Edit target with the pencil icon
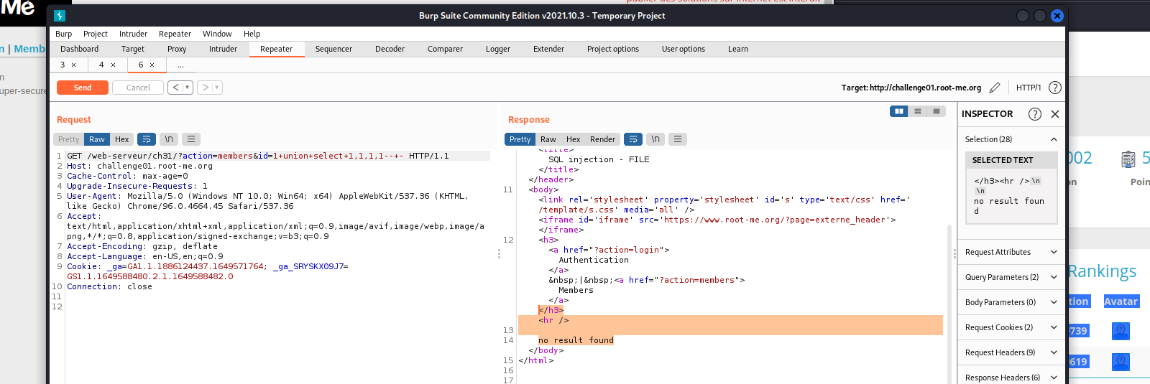 995,88
